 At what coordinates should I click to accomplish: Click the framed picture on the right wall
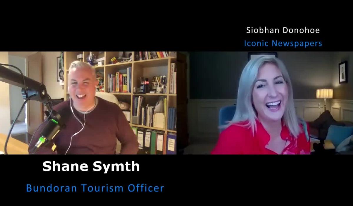click(x=343, y=72)
